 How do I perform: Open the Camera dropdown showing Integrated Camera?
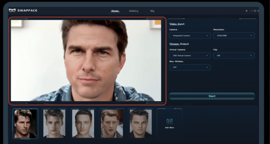(190, 36)
